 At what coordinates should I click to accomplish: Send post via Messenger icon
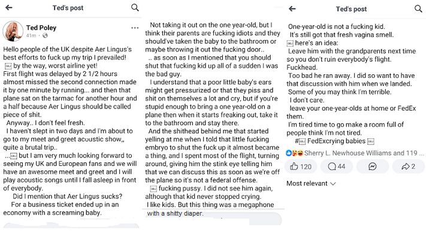click(x=372, y=166)
